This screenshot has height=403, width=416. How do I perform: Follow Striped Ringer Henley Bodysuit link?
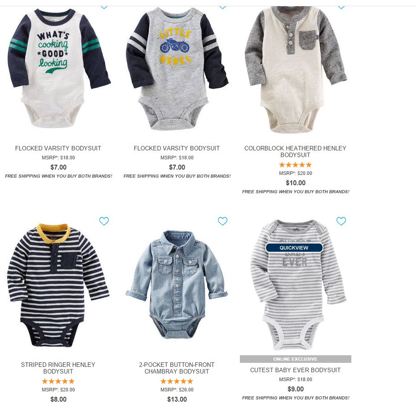tap(58, 368)
